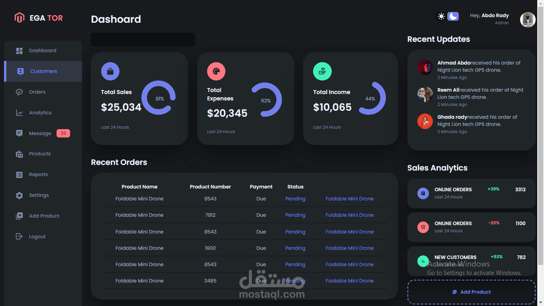The width and height of the screenshot is (544, 306).
Task: Click the Abdo Rady profile photo
Action: [x=528, y=20]
